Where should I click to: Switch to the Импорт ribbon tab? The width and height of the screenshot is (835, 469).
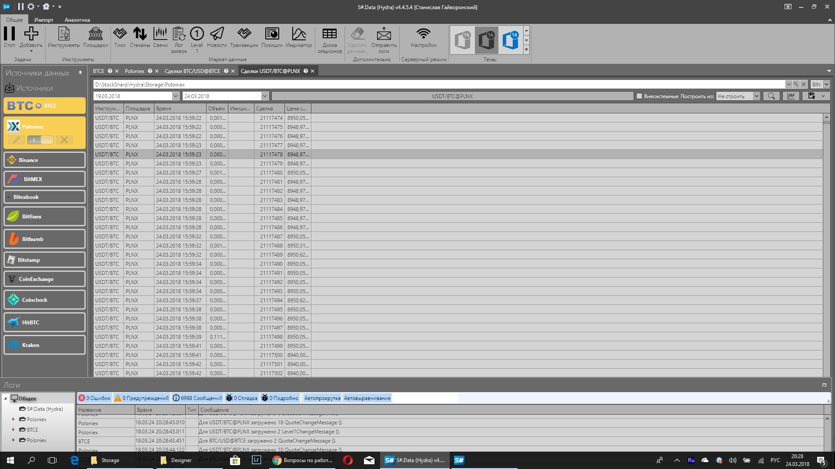(43, 20)
